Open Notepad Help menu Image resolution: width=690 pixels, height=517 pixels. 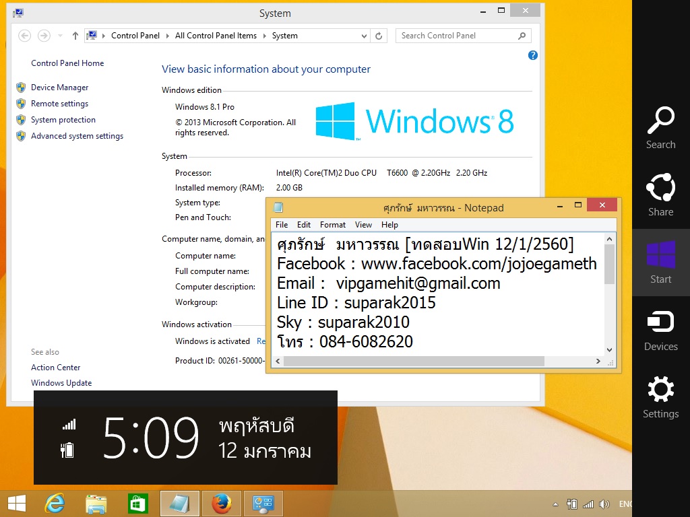coord(389,225)
